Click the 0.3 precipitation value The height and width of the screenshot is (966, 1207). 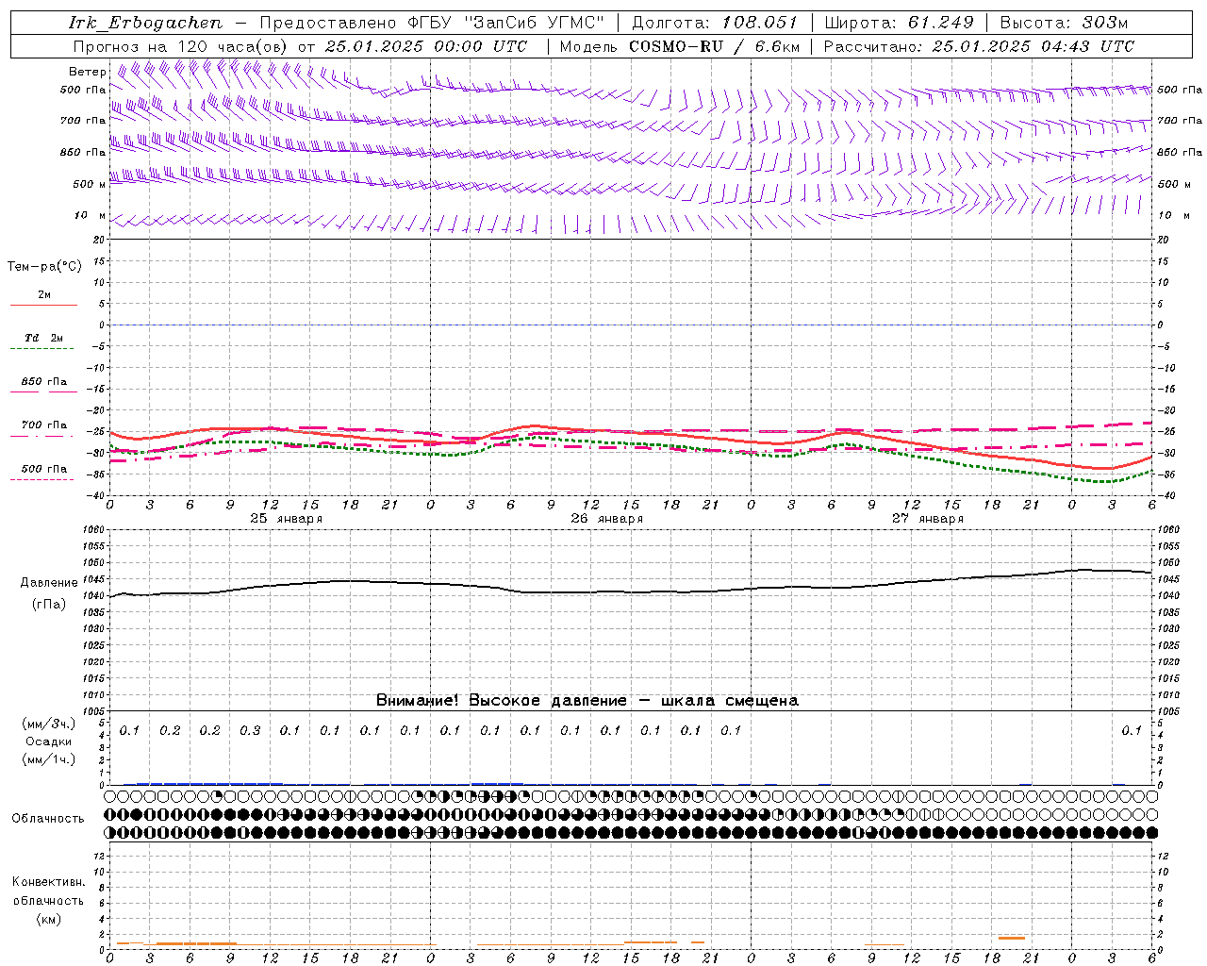[250, 730]
